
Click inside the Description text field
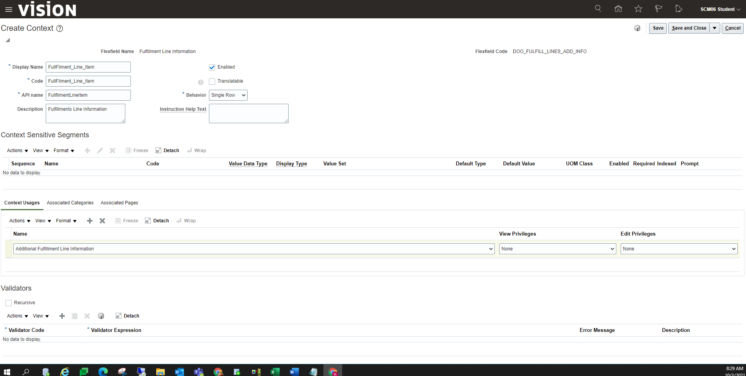[x=85, y=113]
